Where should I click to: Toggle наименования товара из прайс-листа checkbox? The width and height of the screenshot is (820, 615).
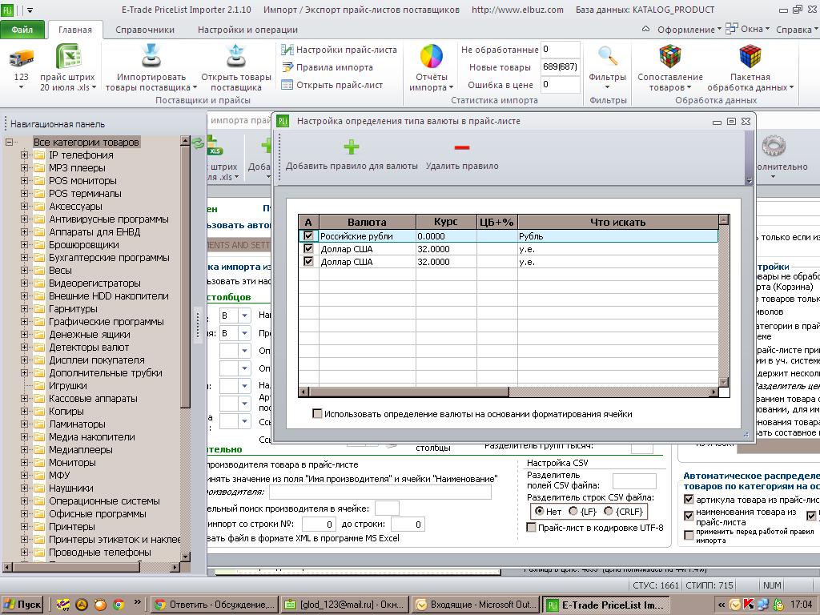pos(689,517)
